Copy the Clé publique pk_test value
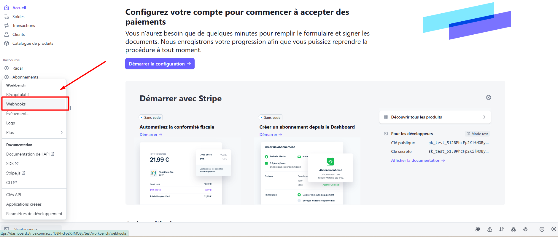The width and height of the screenshot is (558, 237). coord(459,142)
